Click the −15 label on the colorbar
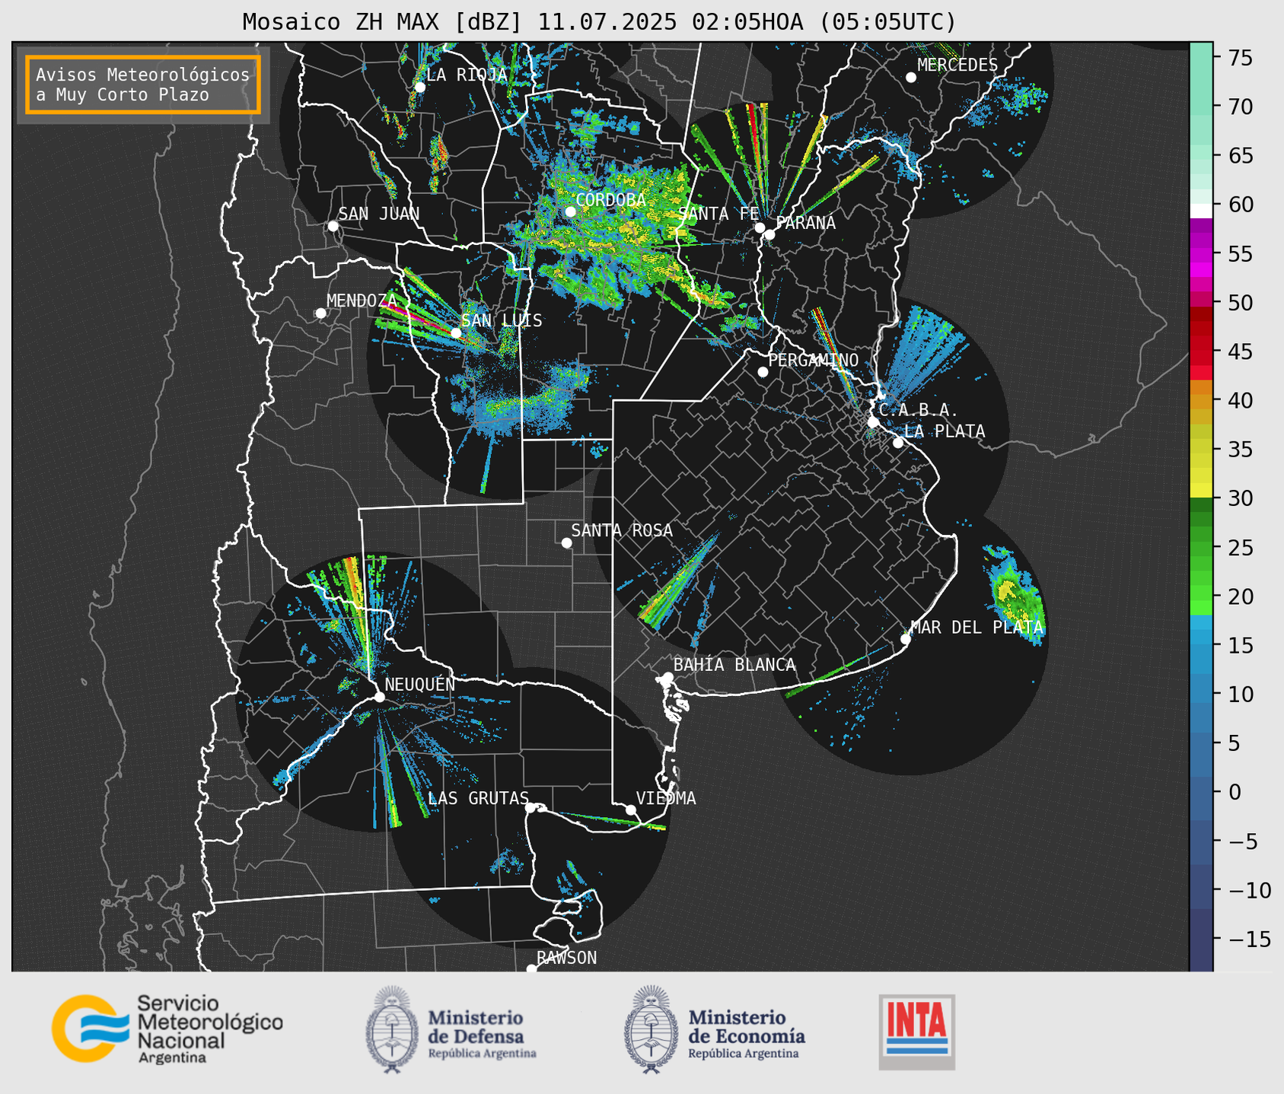This screenshot has height=1094, width=1284. pyautogui.click(x=1249, y=940)
